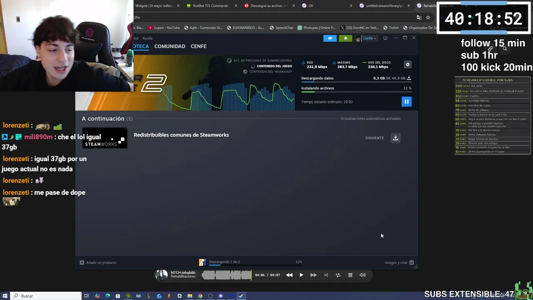Click the SIGUIENTE label in the queue
Viewport: 533px width, 300px height.
[374, 138]
